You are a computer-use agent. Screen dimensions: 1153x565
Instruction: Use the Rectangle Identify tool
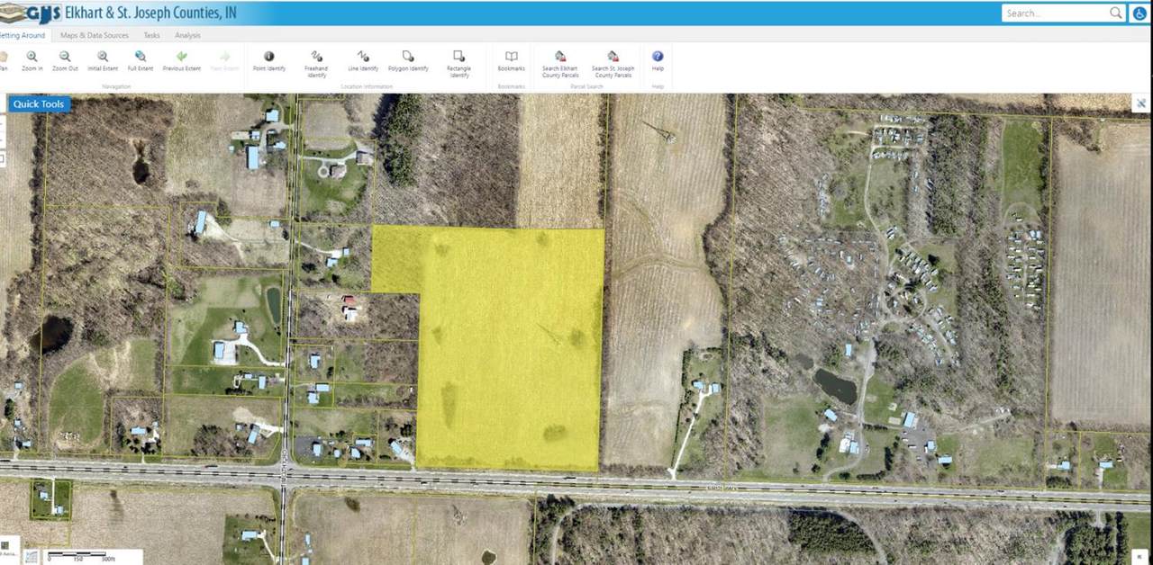click(458, 64)
